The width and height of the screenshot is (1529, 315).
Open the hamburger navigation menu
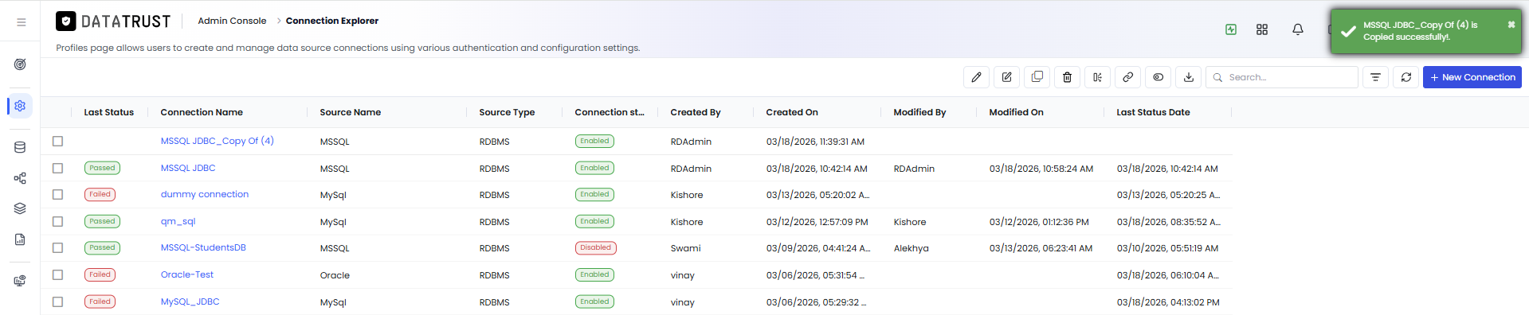tap(22, 22)
